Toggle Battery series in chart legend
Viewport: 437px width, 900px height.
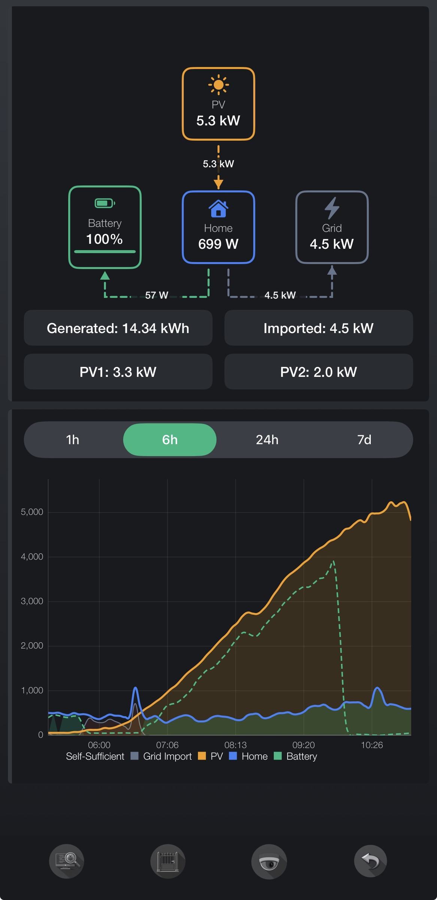(x=295, y=756)
